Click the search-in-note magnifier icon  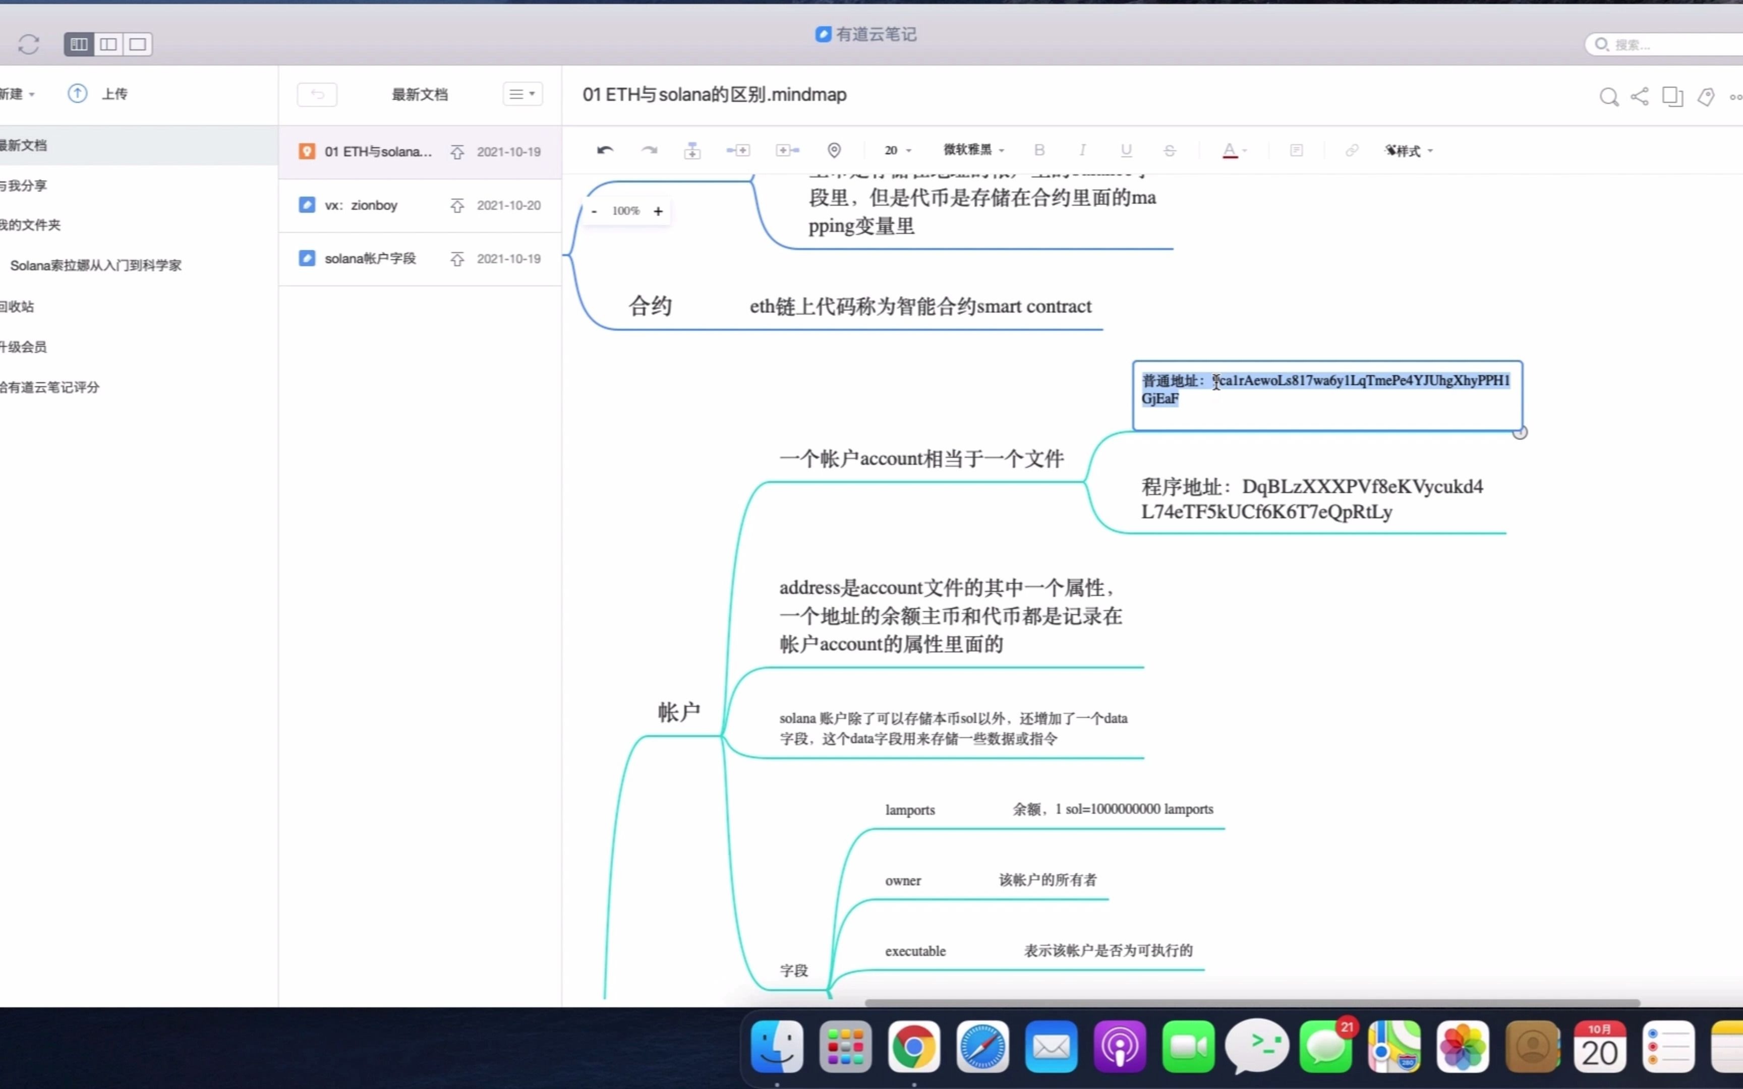[1608, 96]
